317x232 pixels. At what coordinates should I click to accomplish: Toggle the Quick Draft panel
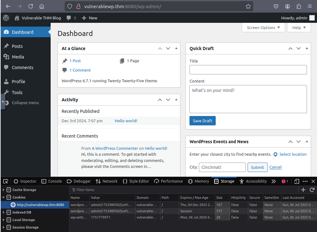tap(307, 48)
